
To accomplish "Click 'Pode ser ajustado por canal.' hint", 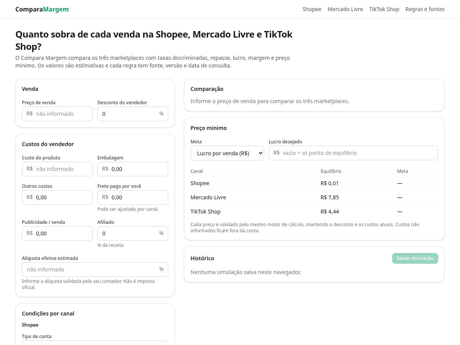I will pos(128,209).
